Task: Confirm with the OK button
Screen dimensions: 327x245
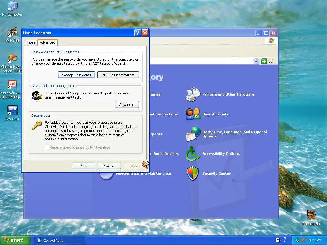Action: pos(83,166)
